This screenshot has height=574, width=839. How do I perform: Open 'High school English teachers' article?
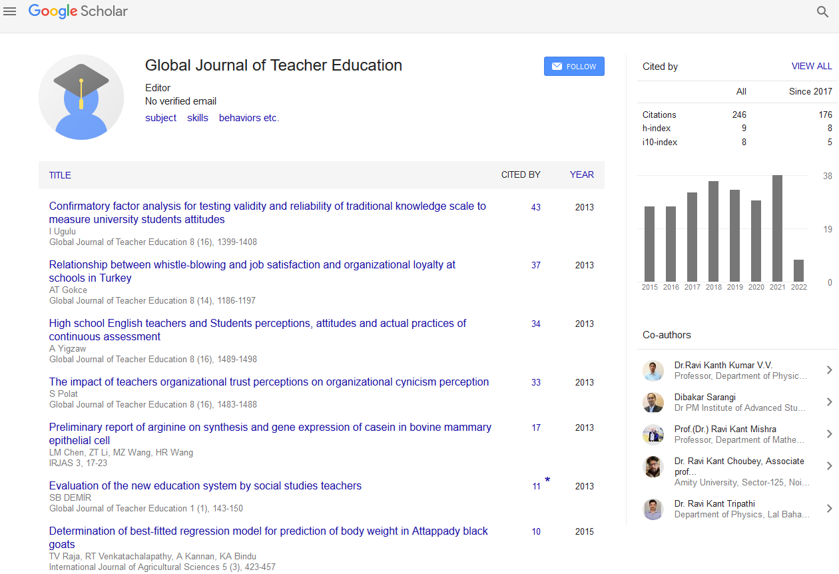pyautogui.click(x=258, y=330)
